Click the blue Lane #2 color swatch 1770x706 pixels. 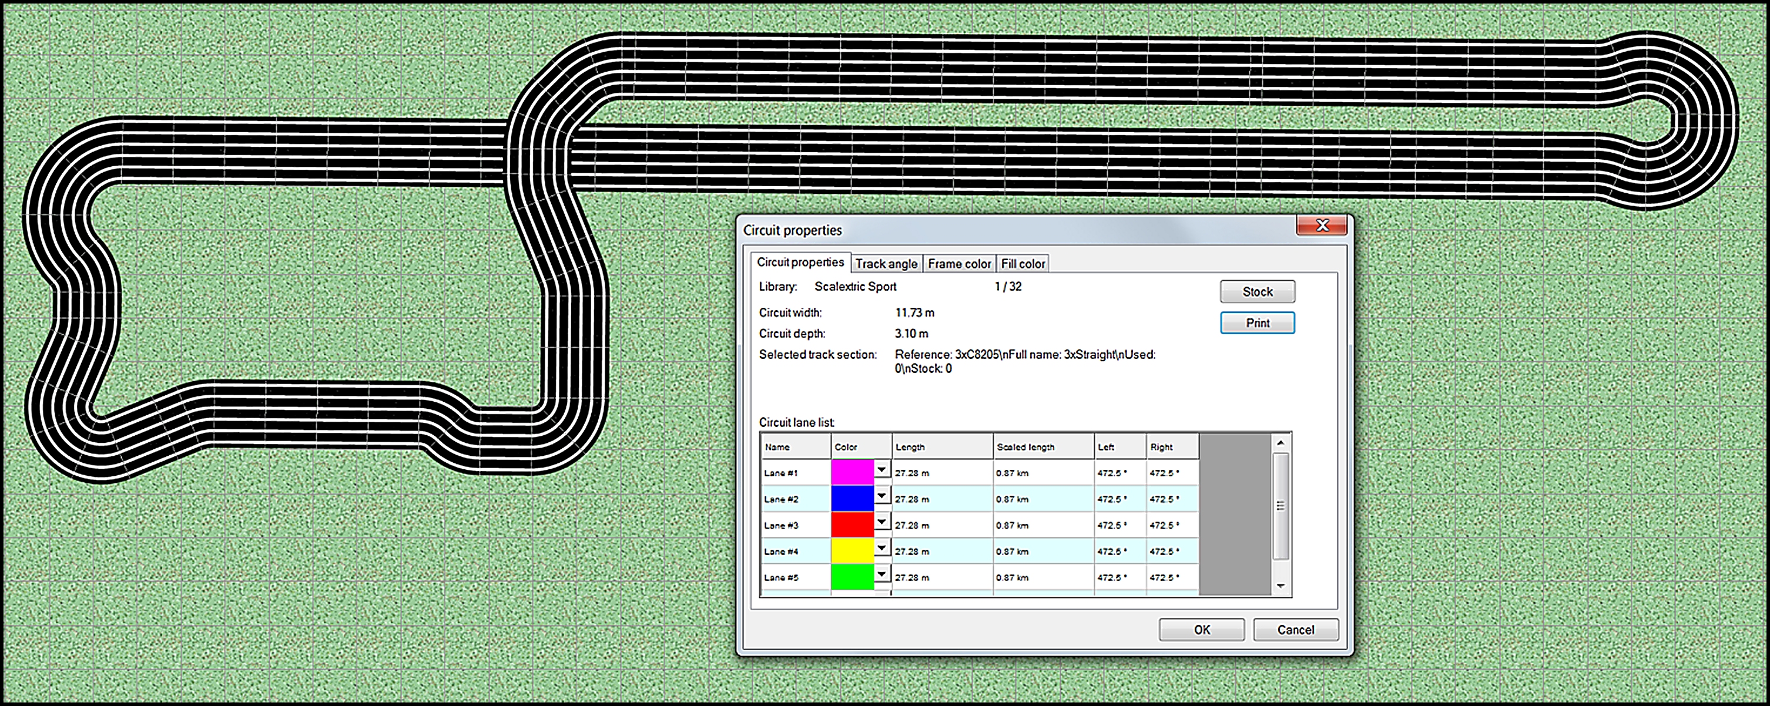coord(852,499)
